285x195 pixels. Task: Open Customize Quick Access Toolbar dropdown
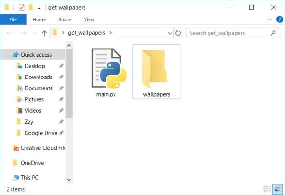click(39, 8)
